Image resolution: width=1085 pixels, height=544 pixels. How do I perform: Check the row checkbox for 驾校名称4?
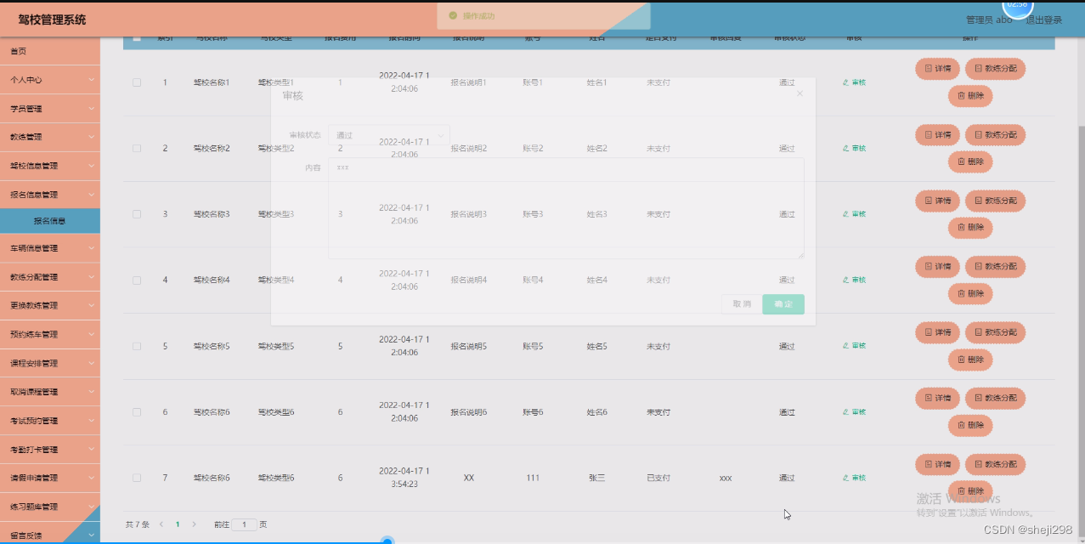pos(137,279)
